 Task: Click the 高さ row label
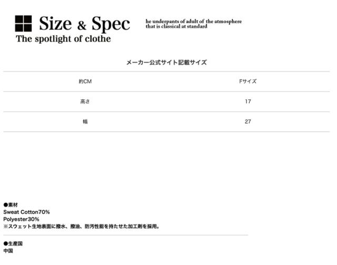[x=85, y=101]
